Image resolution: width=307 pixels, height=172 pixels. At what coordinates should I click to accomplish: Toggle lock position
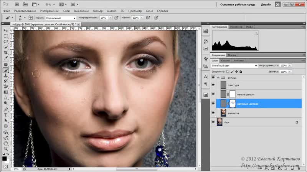click(236, 72)
